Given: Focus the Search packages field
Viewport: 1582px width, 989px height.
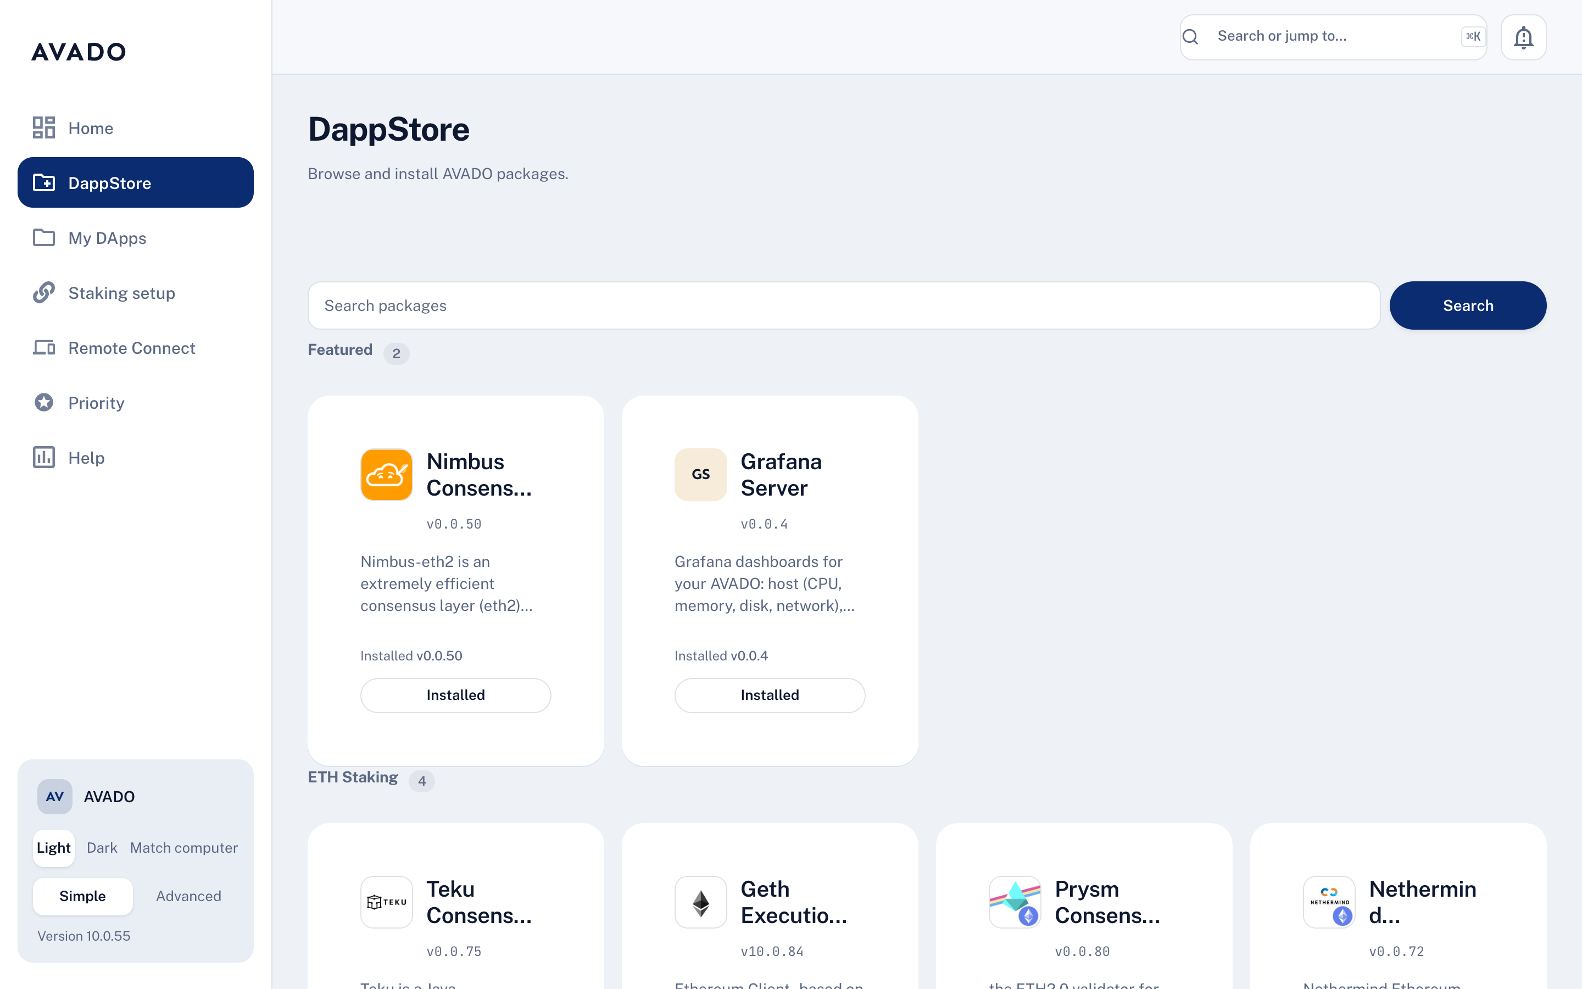Looking at the screenshot, I should [x=843, y=305].
